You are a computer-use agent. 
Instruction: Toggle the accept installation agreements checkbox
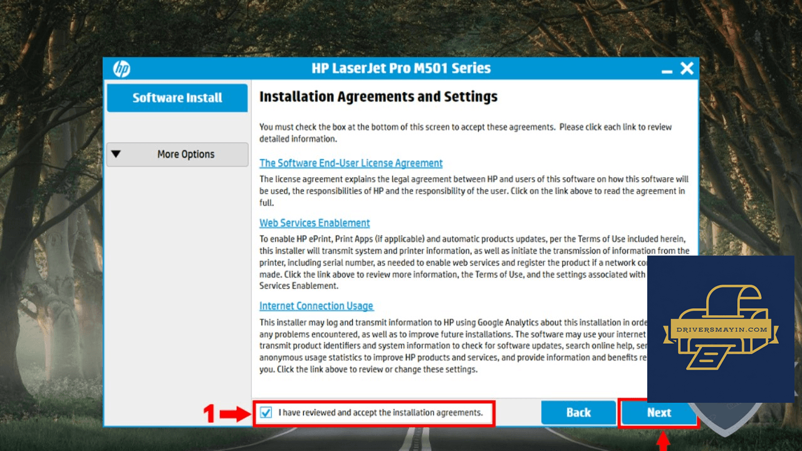tap(266, 413)
